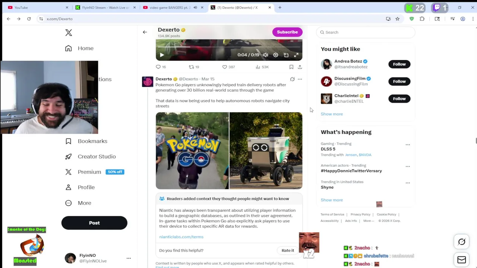The image size is (477, 268).
Task: Open #HappyDonnieTwitterVersary trend
Action: click(x=351, y=171)
